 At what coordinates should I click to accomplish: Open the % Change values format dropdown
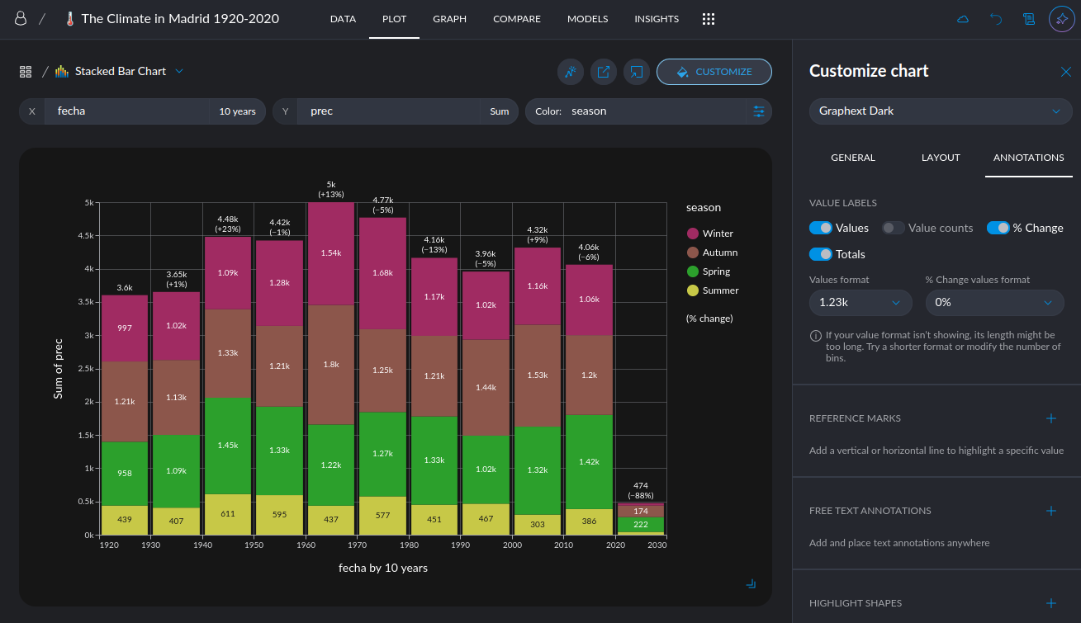tap(994, 303)
